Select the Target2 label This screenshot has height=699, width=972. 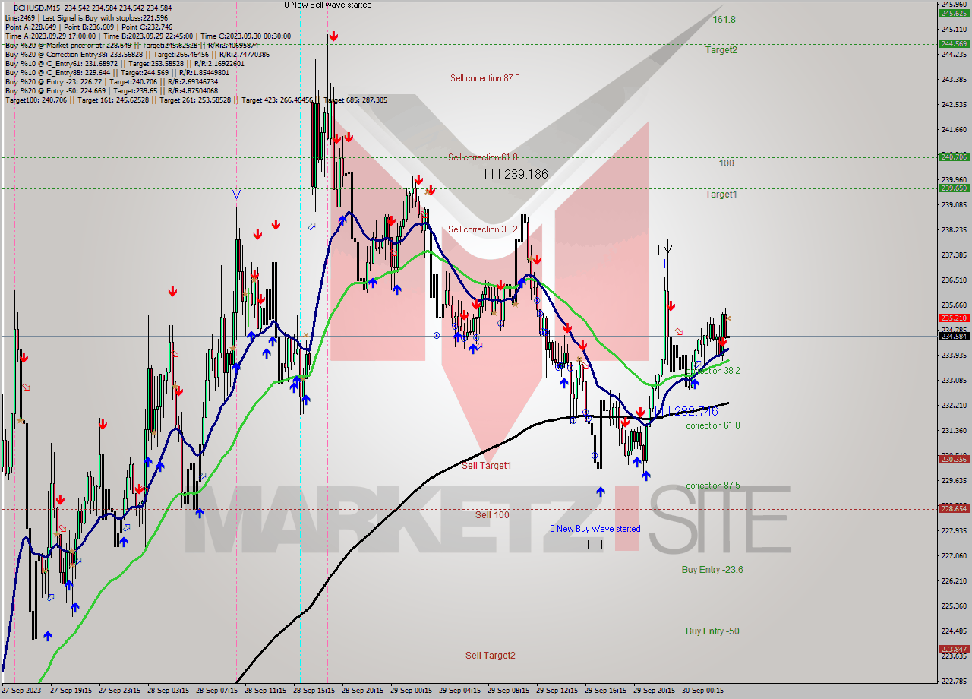coord(721,50)
